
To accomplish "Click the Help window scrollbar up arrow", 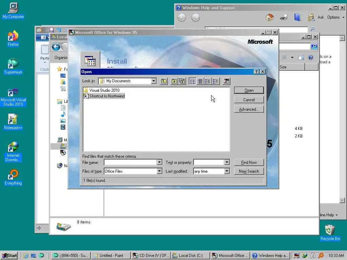I will (342, 38).
